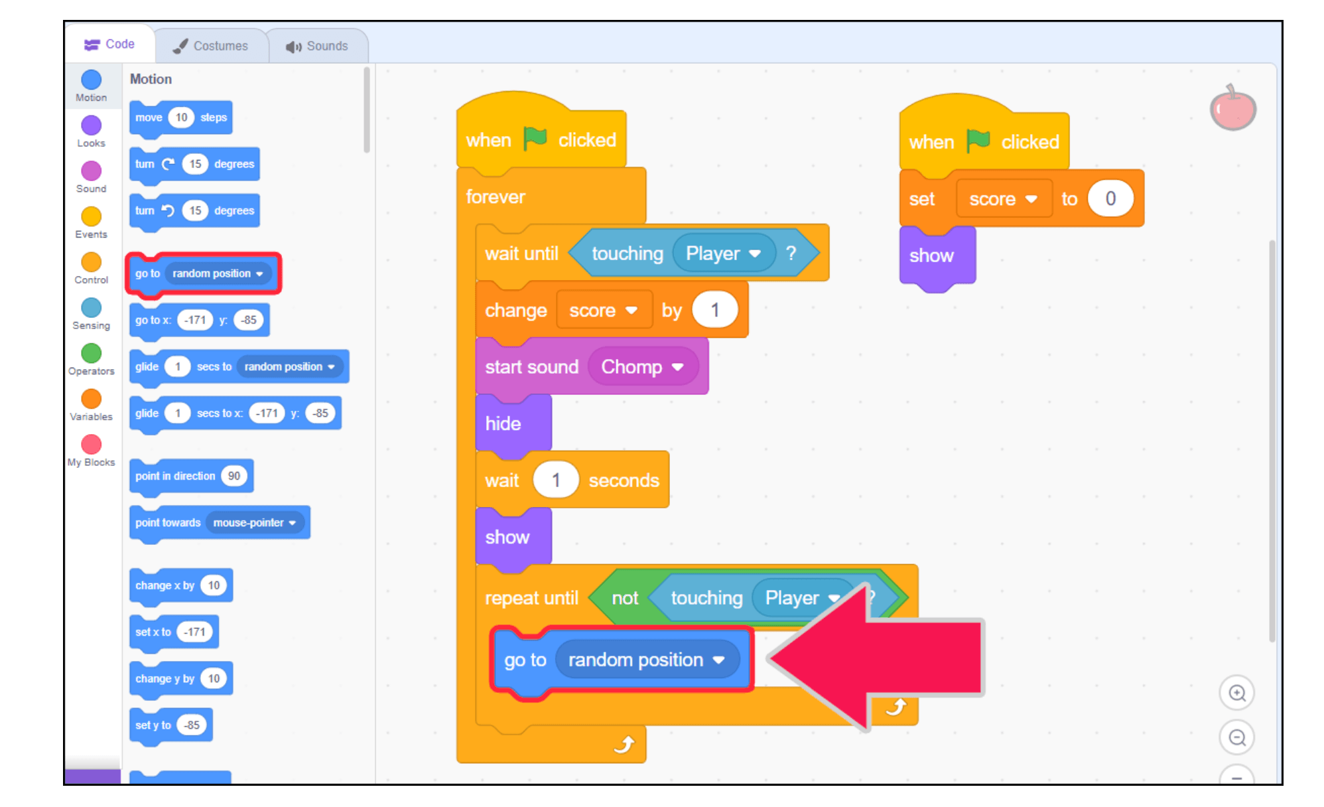Open Player dropdown in repeat until block
Screen dimensions: 1324x807
[803, 597]
